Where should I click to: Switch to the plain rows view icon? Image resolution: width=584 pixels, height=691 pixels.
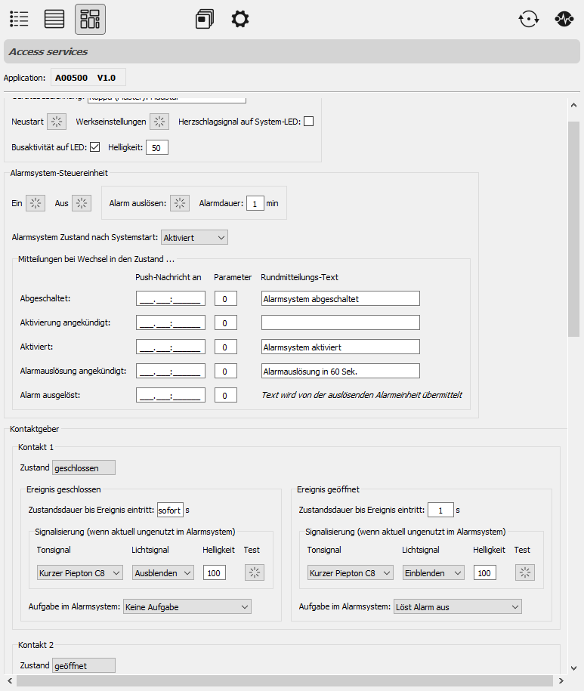pyautogui.click(x=54, y=19)
